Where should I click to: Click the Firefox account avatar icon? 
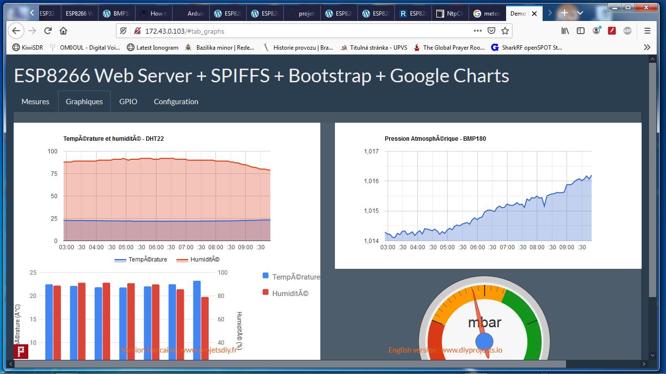pos(596,31)
